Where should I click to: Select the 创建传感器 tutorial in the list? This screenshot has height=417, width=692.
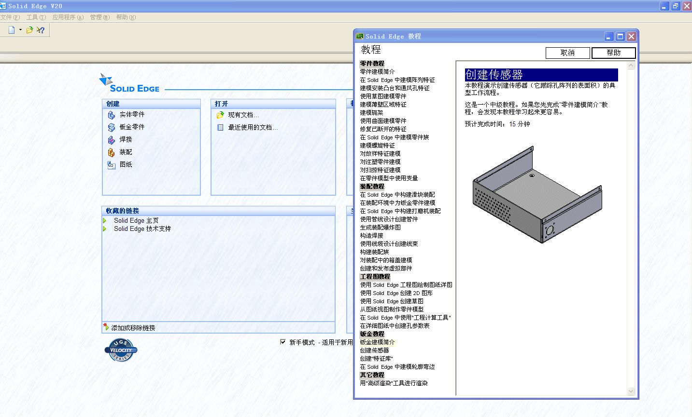click(374, 350)
